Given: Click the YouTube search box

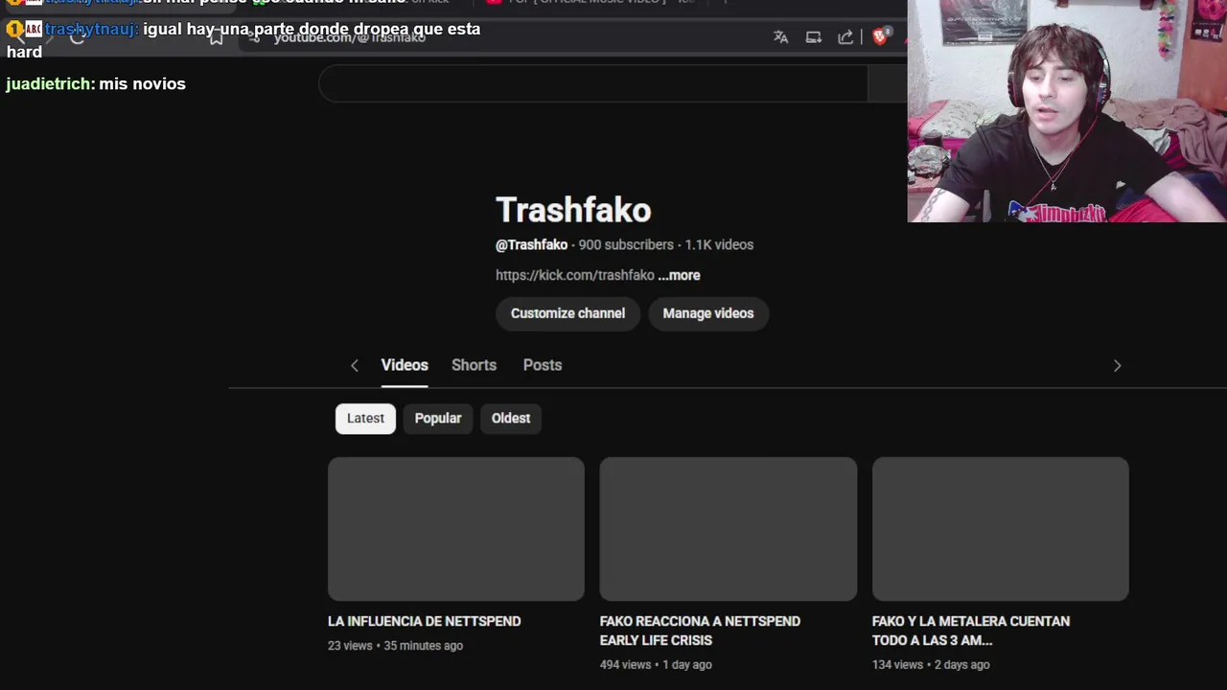Looking at the screenshot, I should click(592, 84).
